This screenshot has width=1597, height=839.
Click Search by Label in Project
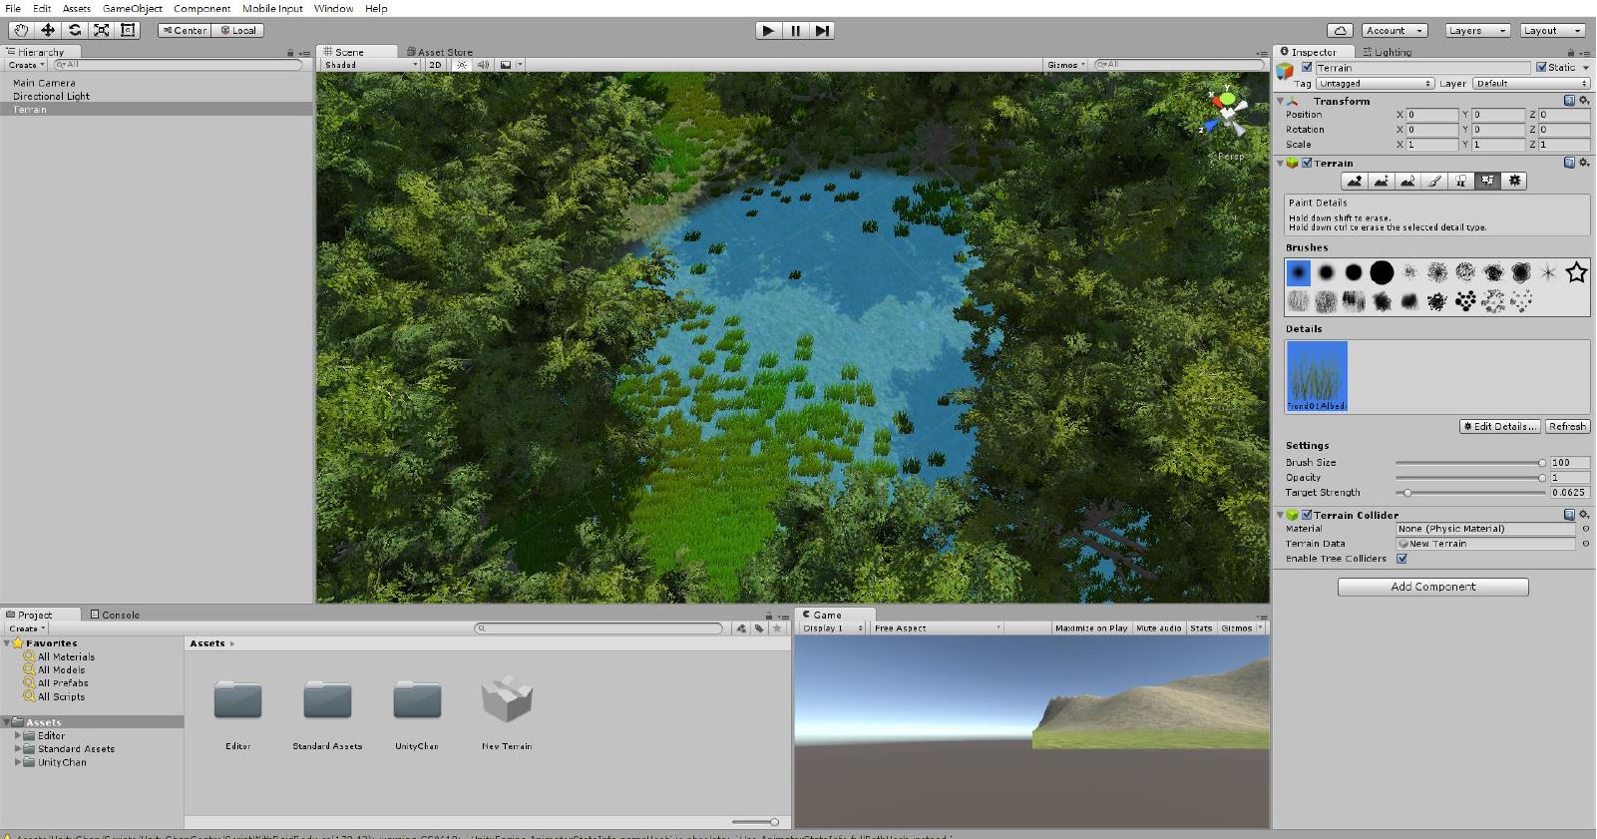tap(759, 628)
